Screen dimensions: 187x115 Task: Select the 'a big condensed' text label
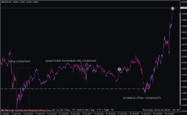point(19,61)
